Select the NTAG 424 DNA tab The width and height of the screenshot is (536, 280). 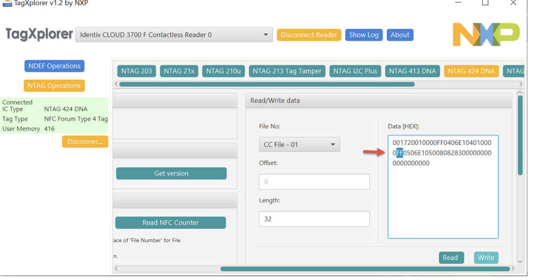coord(471,71)
